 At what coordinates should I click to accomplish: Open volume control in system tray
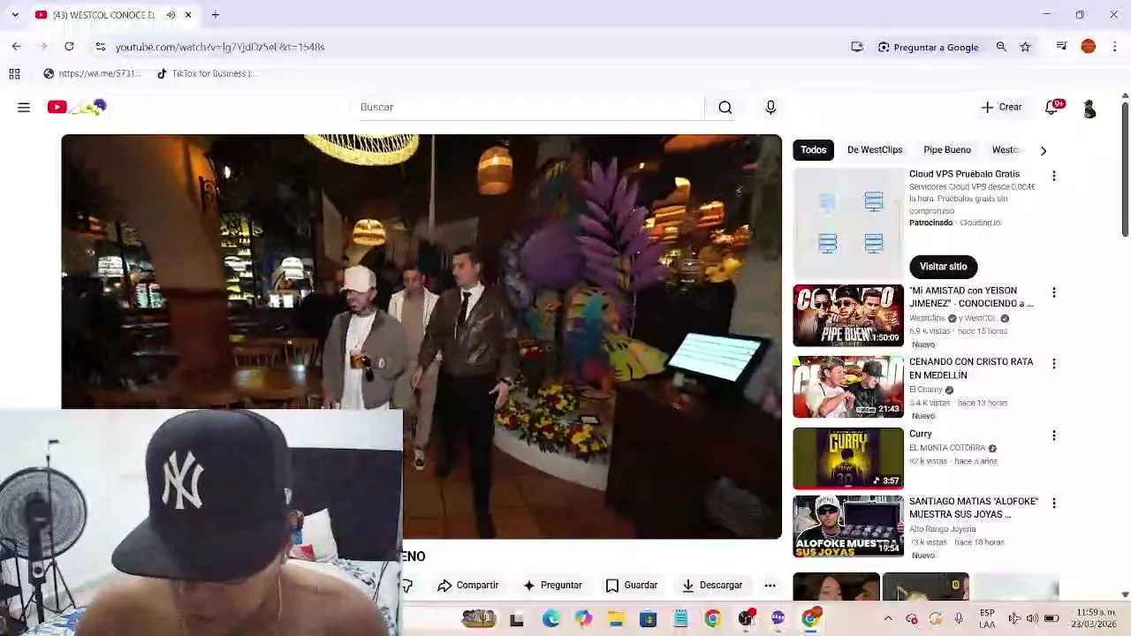coord(1032,619)
